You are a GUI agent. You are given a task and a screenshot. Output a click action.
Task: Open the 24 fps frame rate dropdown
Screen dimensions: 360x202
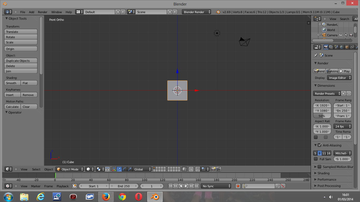point(342,126)
